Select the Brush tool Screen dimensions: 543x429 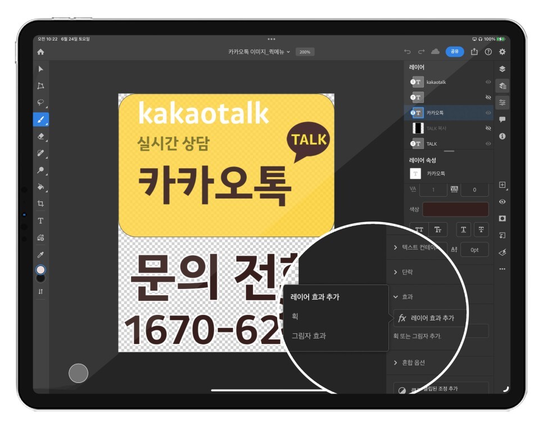pyautogui.click(x=41, y=120)
